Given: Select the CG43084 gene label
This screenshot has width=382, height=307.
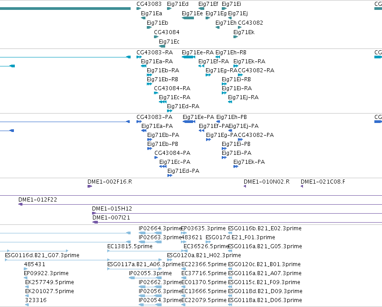Looking at the screenshot, I should [x=167, y=32].
